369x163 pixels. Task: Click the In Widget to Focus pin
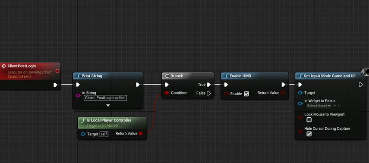(x=300, y=103)
